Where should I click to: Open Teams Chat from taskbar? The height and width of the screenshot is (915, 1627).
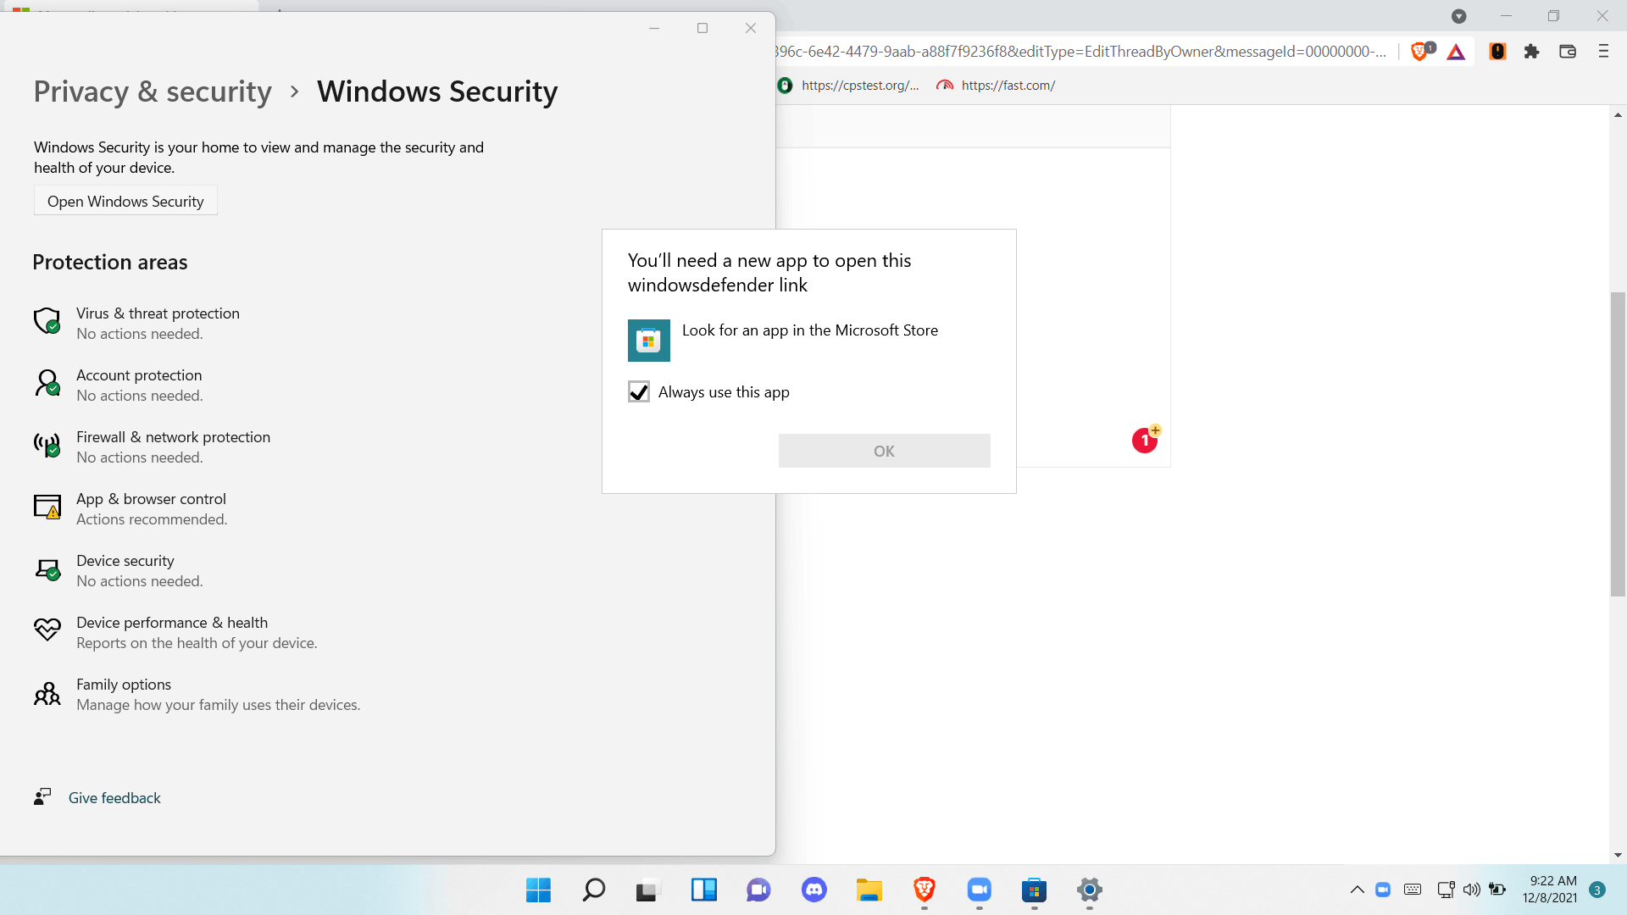[758, 890]
